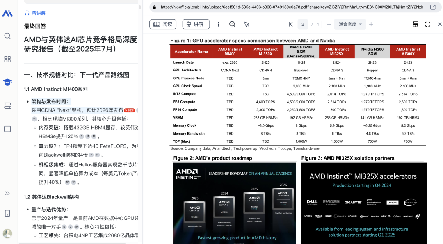Click the Figure 1 GPU accelerator caption

pos(252,41)
